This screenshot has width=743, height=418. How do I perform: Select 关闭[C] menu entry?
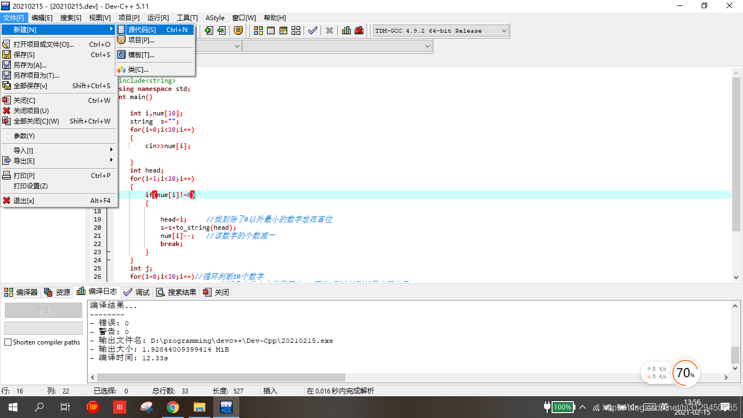[x=58, y=100]
